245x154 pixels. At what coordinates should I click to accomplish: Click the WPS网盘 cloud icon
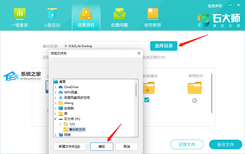61,92
